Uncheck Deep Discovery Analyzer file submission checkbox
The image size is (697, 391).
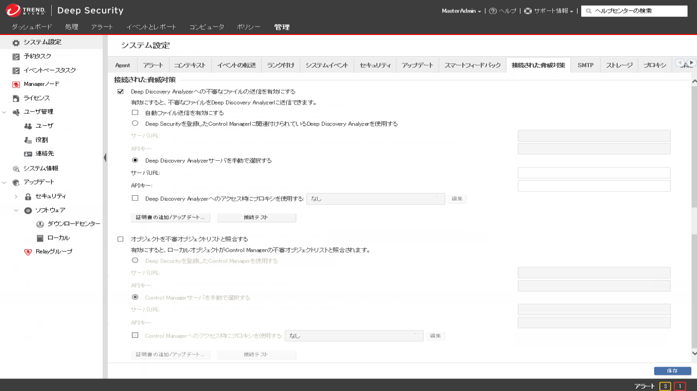120,92
